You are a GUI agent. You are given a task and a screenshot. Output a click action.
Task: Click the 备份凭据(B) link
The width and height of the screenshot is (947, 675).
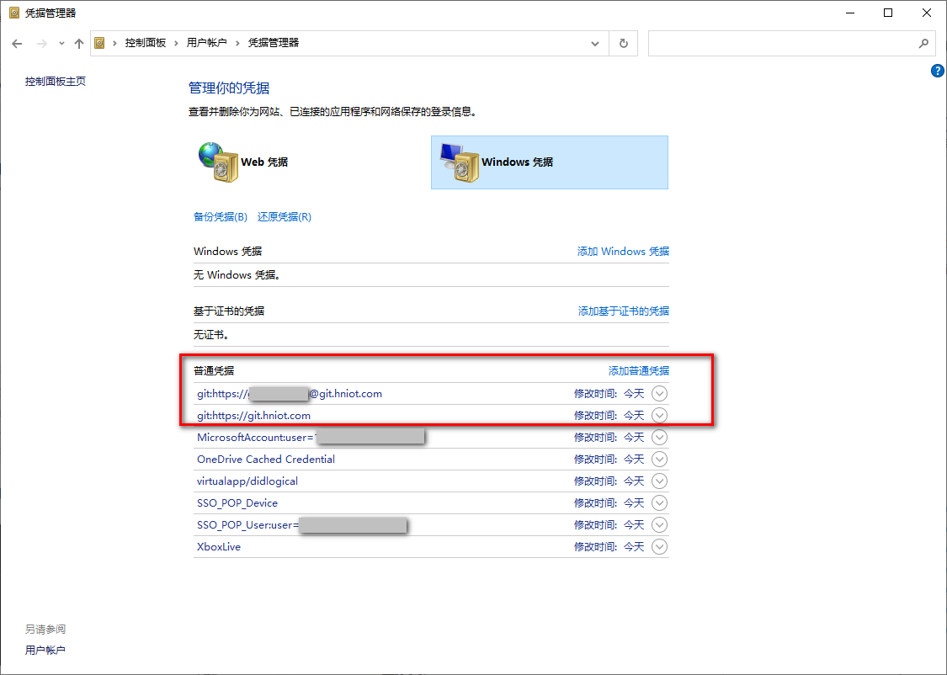(220, 216)
